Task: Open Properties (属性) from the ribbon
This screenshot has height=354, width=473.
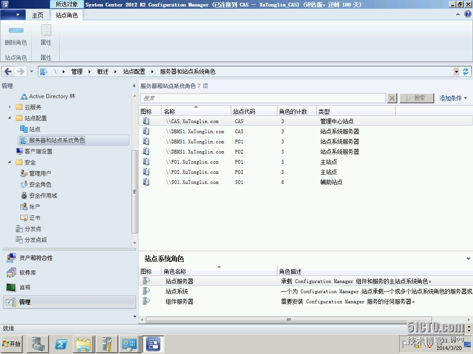Action: pyautogui.click(x=46, y=35)
